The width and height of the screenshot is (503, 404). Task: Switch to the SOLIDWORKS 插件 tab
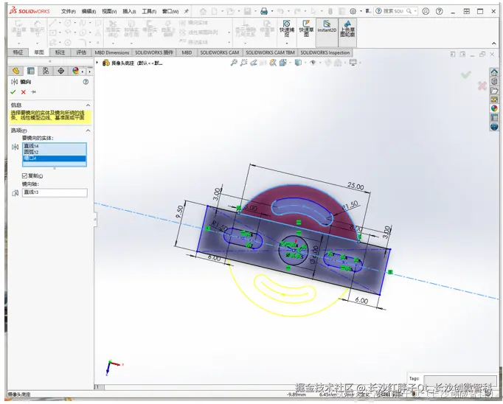(x=154, y=52)
